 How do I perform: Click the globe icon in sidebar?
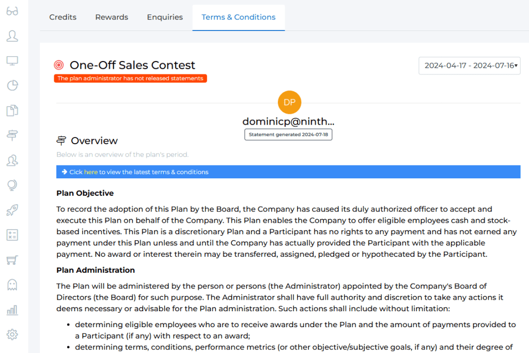pos(12,185)
